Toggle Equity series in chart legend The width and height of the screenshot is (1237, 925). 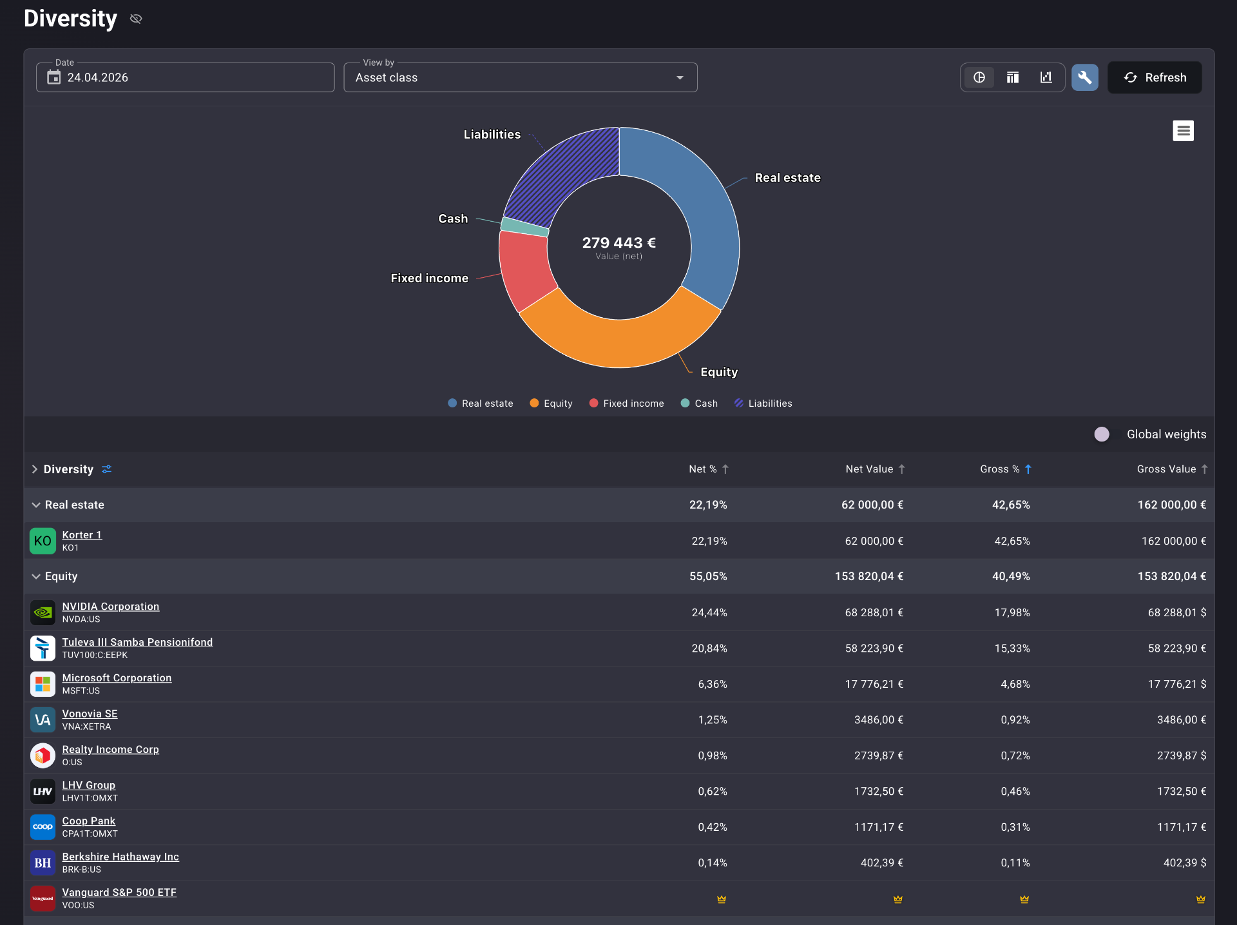[551, 404]
